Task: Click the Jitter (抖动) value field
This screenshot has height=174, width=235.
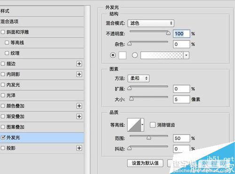Action: click(x=181, y=149)
